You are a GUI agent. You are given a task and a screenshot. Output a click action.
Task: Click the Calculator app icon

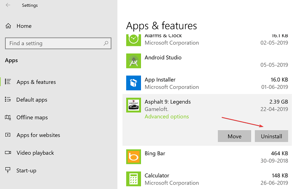[133, 179]
